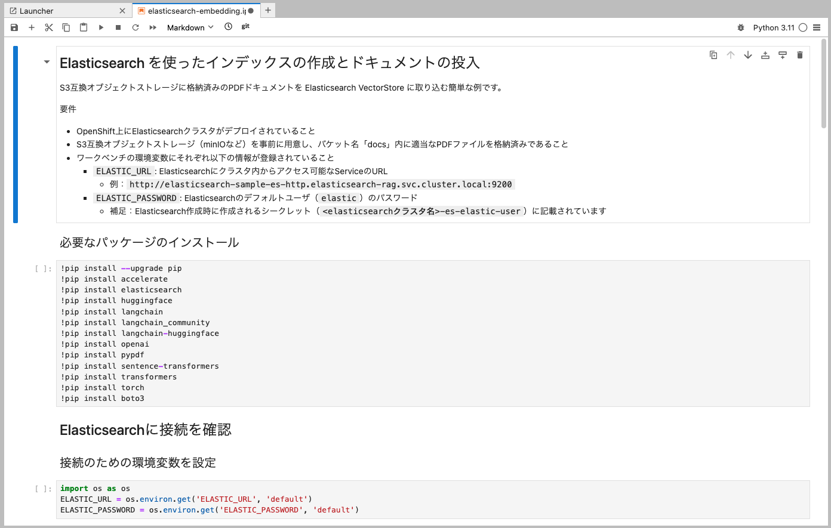Restart the kernel
Viewport: 831px width, 528px height.
(x=136, y=27)
